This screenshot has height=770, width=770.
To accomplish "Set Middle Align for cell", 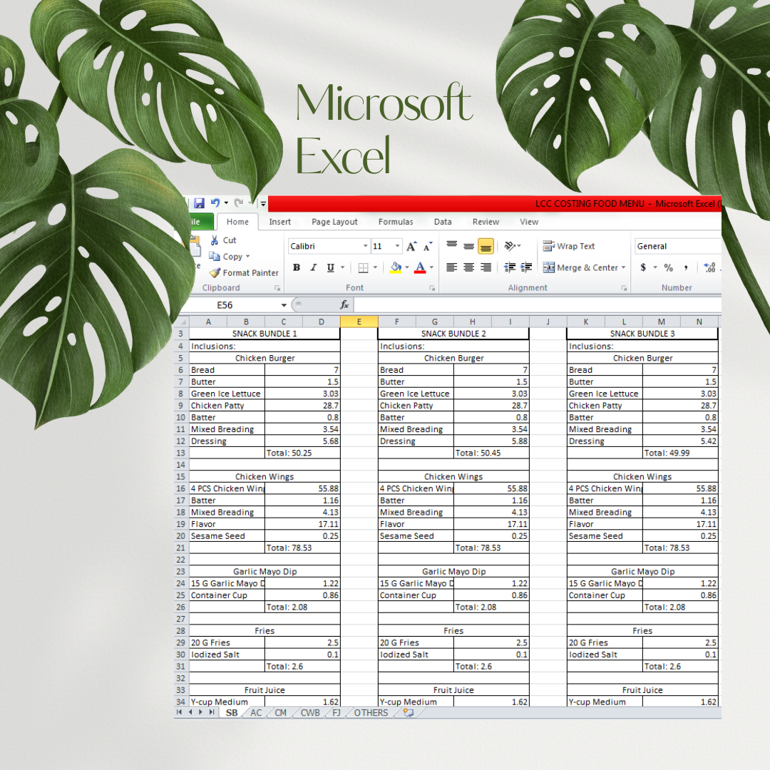I will point(469,246).
